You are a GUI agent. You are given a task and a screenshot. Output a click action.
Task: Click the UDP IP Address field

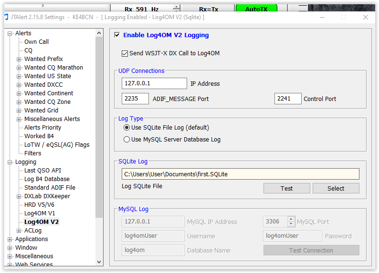pyautogui.click(x=154, y=83)
